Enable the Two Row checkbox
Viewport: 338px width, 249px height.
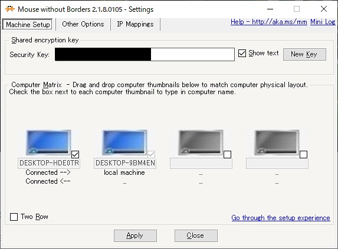tap(14, 217)
